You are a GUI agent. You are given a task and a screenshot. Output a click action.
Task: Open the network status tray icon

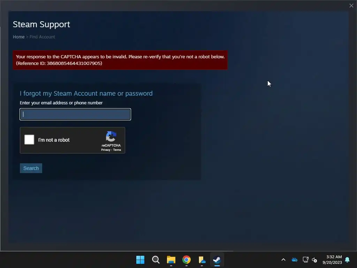pos(305,260)
